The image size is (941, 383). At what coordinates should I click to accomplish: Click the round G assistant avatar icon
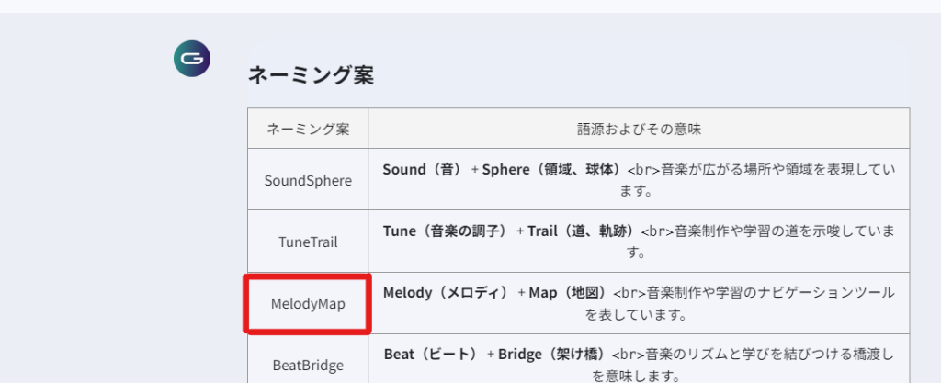point(192,59)
